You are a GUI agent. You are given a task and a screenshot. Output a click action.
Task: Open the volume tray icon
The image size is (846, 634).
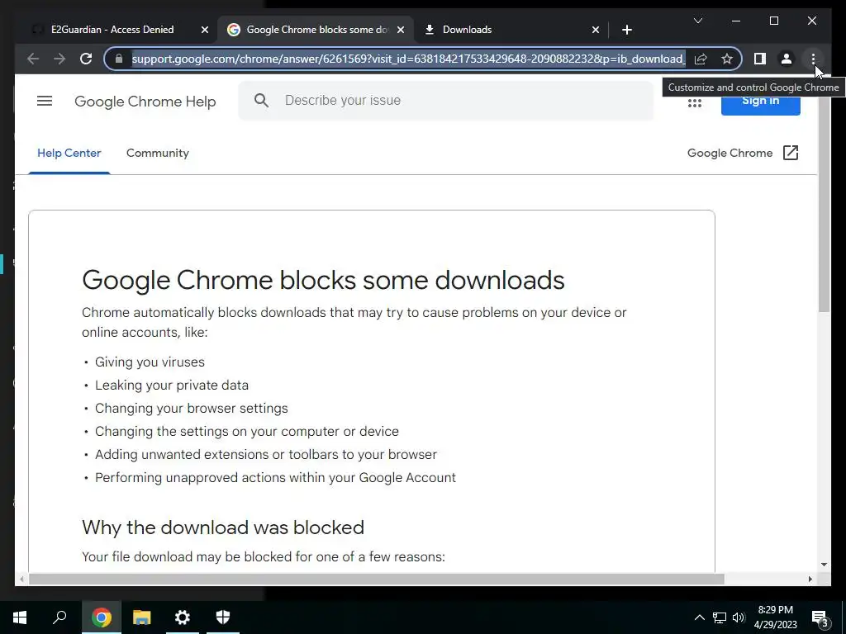tap(739, 617)
